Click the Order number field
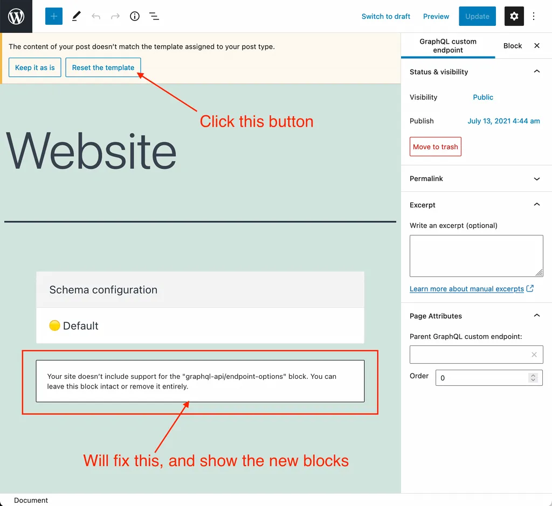This screenshot has height=506, width=552. (x=489, y=378)
